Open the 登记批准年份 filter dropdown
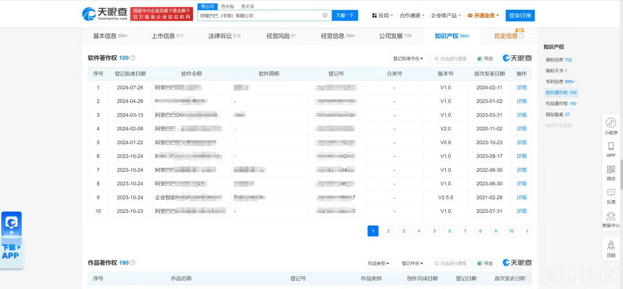The height and width of the screenshot is (289, 623). (408, 58)
